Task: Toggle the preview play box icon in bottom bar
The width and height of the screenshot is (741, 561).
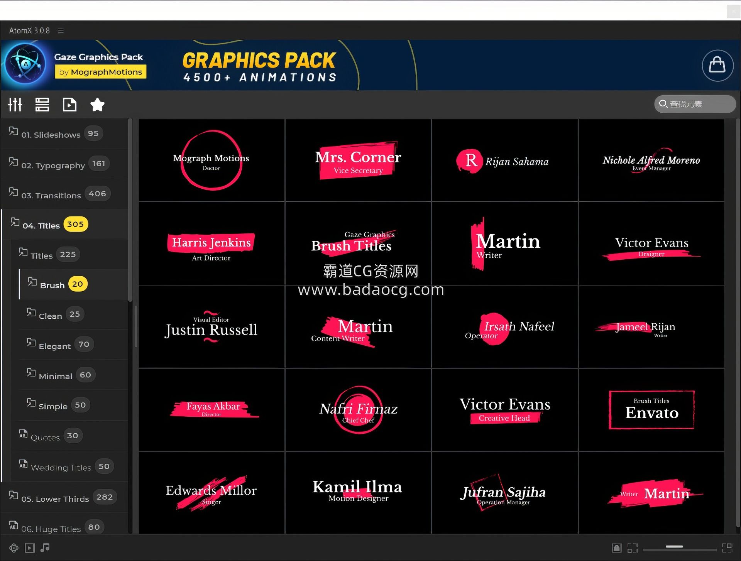Action: tap(30, 548)
